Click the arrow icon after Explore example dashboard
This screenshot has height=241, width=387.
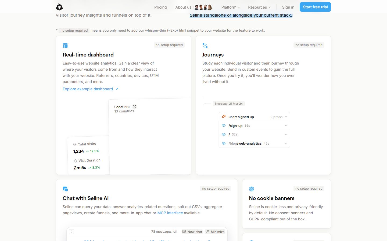pyautogui.click(x=117, y=89)
